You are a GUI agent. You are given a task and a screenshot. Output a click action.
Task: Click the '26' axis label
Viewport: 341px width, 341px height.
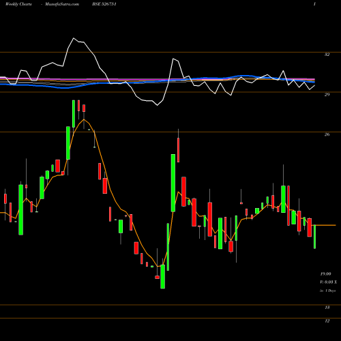327,134
